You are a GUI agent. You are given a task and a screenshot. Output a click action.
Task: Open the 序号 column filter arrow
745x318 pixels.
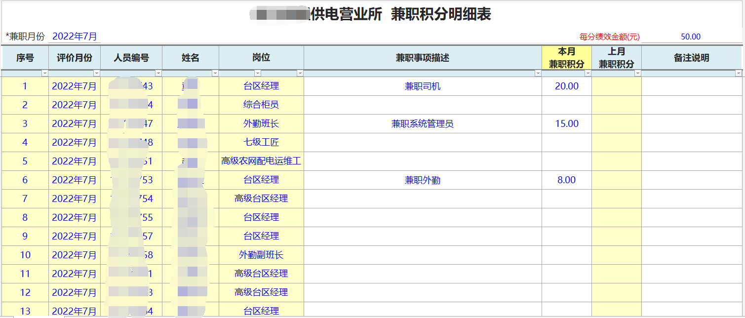pos(45,73)
